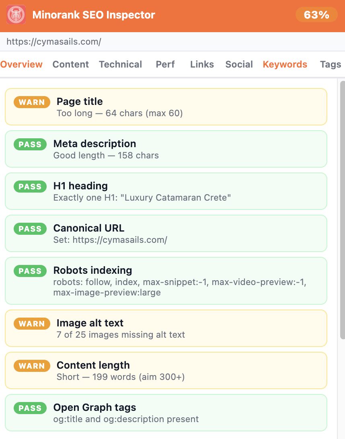Click the WARN badge for Content length
The width and height of the screenshot is (345, 439).
click(x=32, y=366)
